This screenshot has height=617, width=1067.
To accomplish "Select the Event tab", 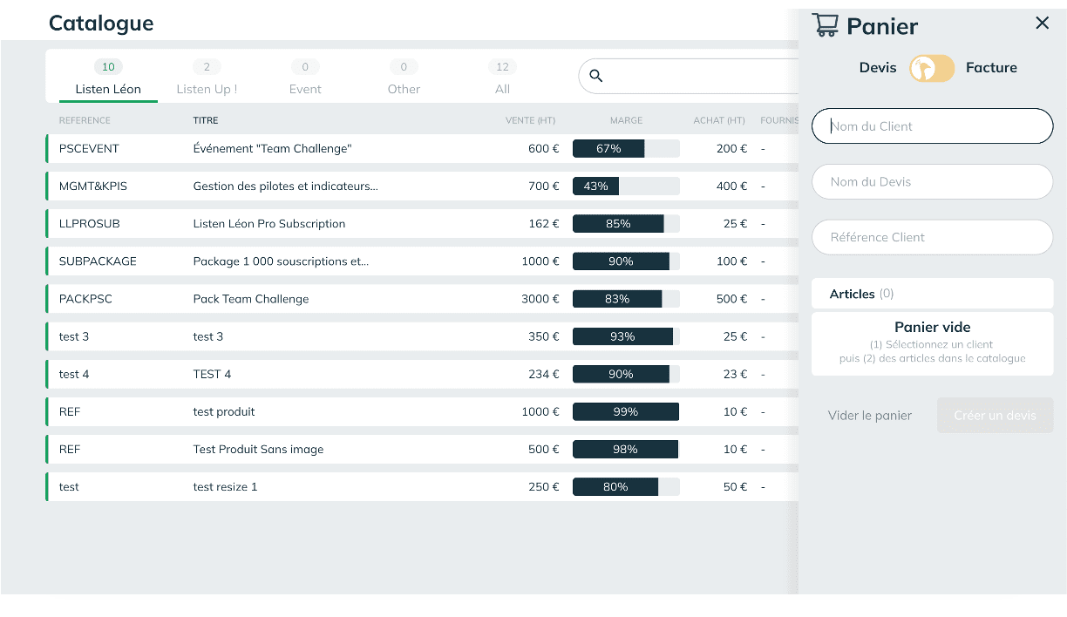I will (305, 78).
